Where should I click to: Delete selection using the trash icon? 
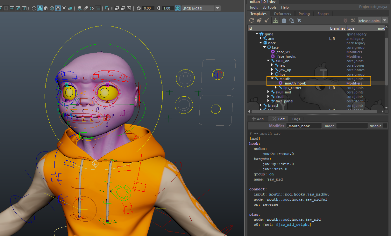(284, 20)
